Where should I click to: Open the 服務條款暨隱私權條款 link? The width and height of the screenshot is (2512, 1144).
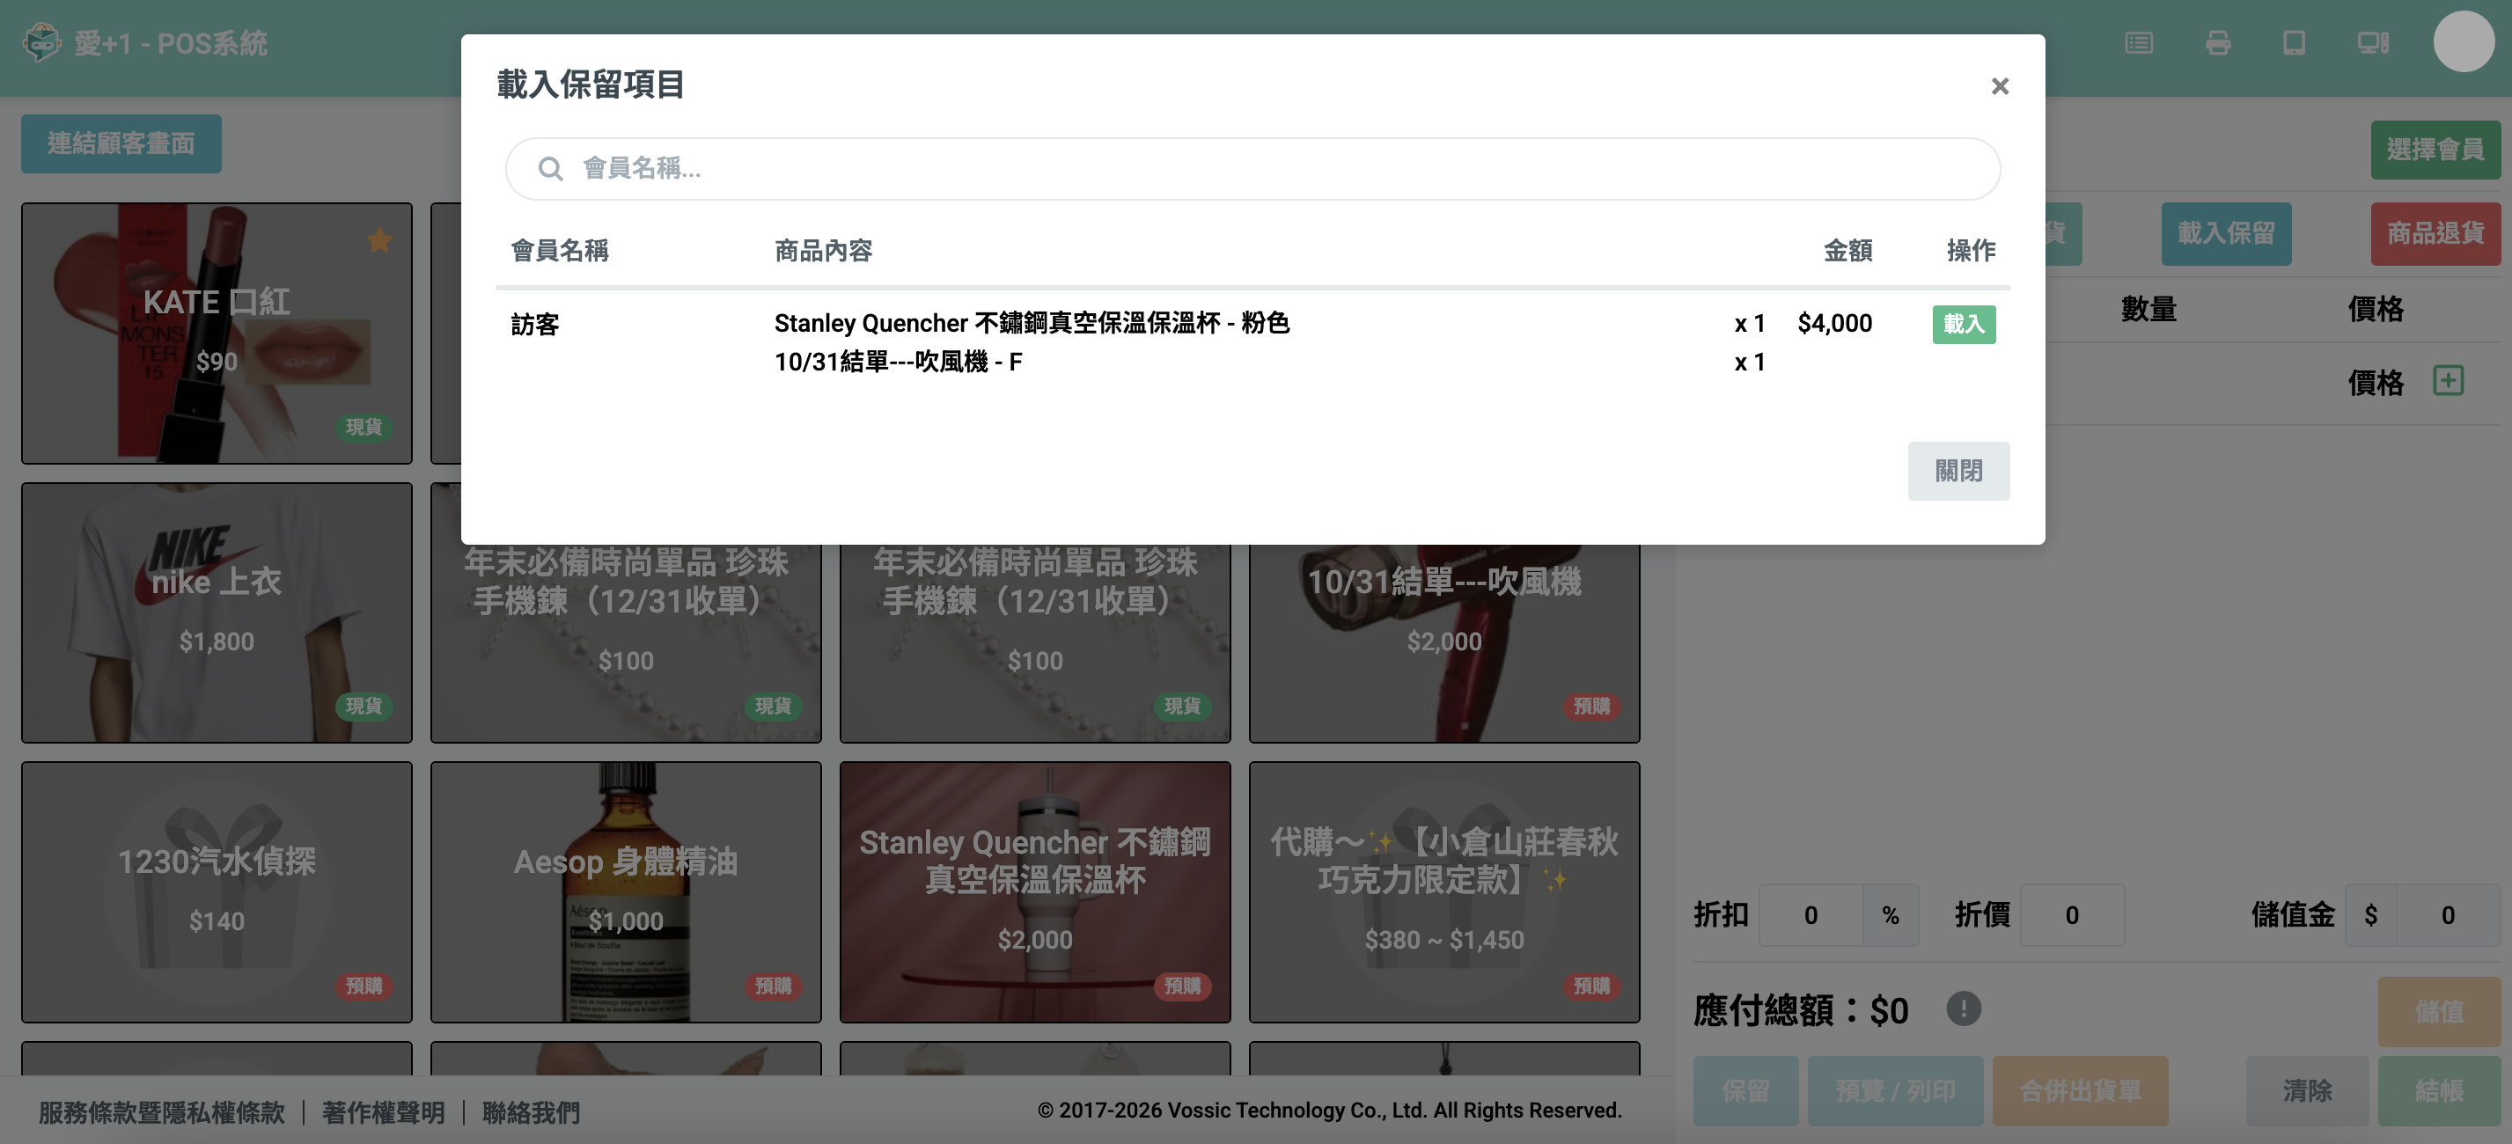tap(162, 1111)
